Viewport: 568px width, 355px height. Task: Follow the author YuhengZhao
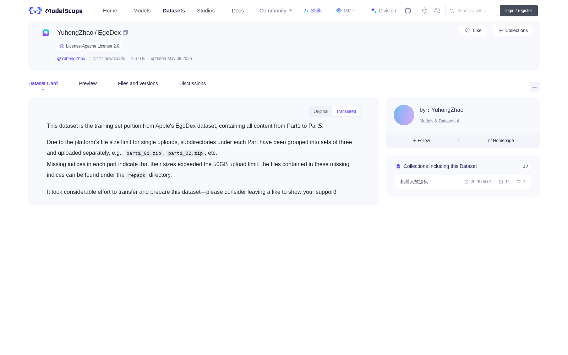point(421,141)
